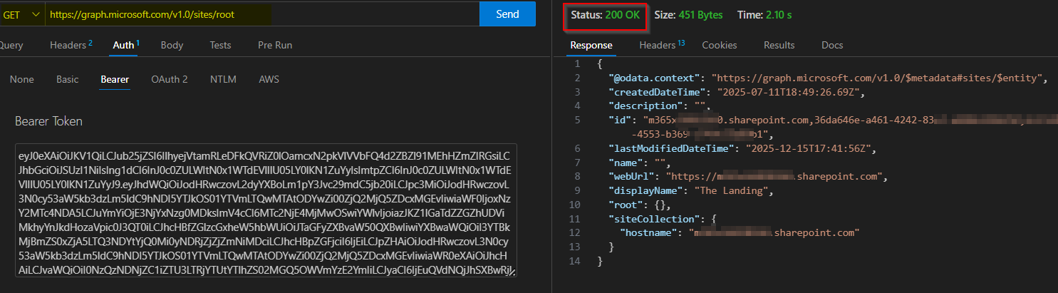This screenshot has height=293, width=1058.
Task: Click the Status 200 OK text
Action: coord(605,15)
